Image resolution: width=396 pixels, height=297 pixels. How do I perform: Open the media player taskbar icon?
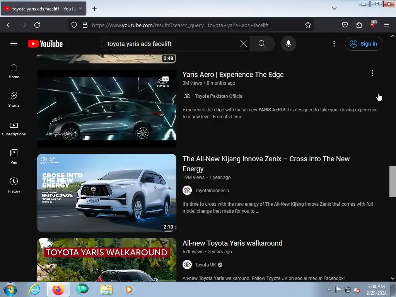pyautogui.click(x=130, y=289)
